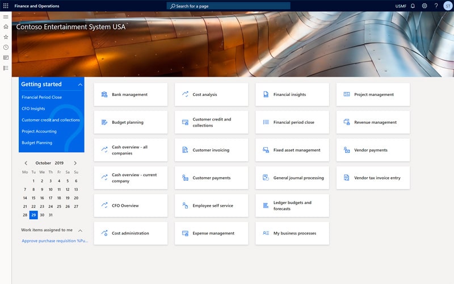Screen dimensions: 454x284
Task: Open Modules list icon in sidebar
Action: tap(6, 68)
